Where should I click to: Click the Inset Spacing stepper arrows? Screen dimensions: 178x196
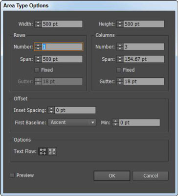click(51, 110)
